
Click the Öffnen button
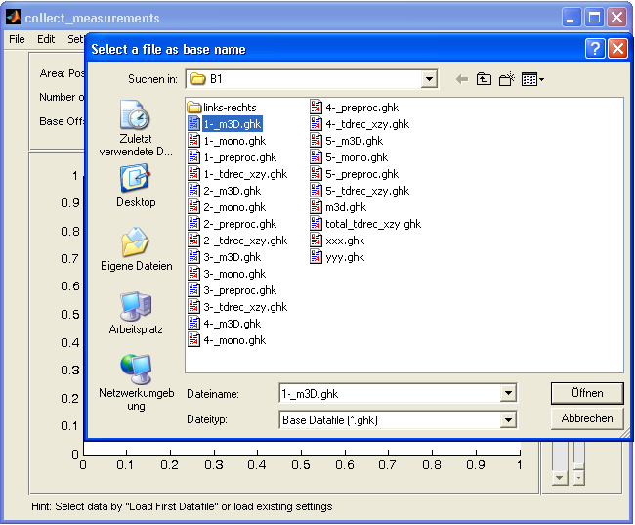click(587, 393)
